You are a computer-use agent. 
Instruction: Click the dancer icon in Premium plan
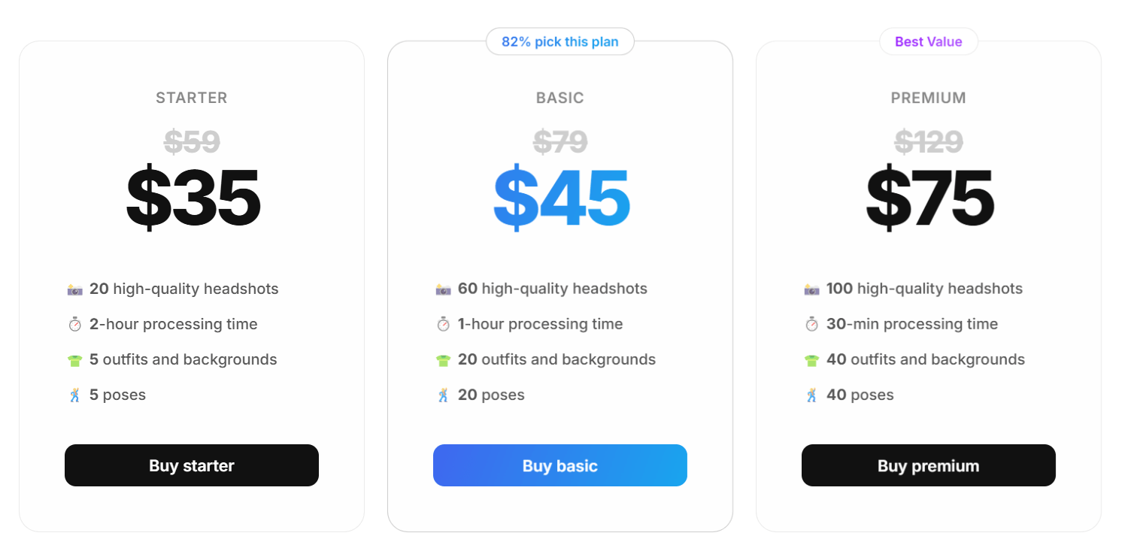point(811,395)
